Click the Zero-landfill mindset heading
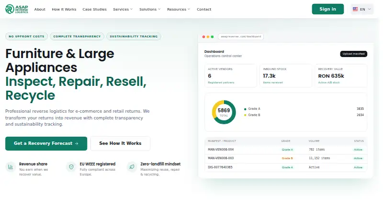Viewport: 383px width, 211px height. click(x=160, y=164)
